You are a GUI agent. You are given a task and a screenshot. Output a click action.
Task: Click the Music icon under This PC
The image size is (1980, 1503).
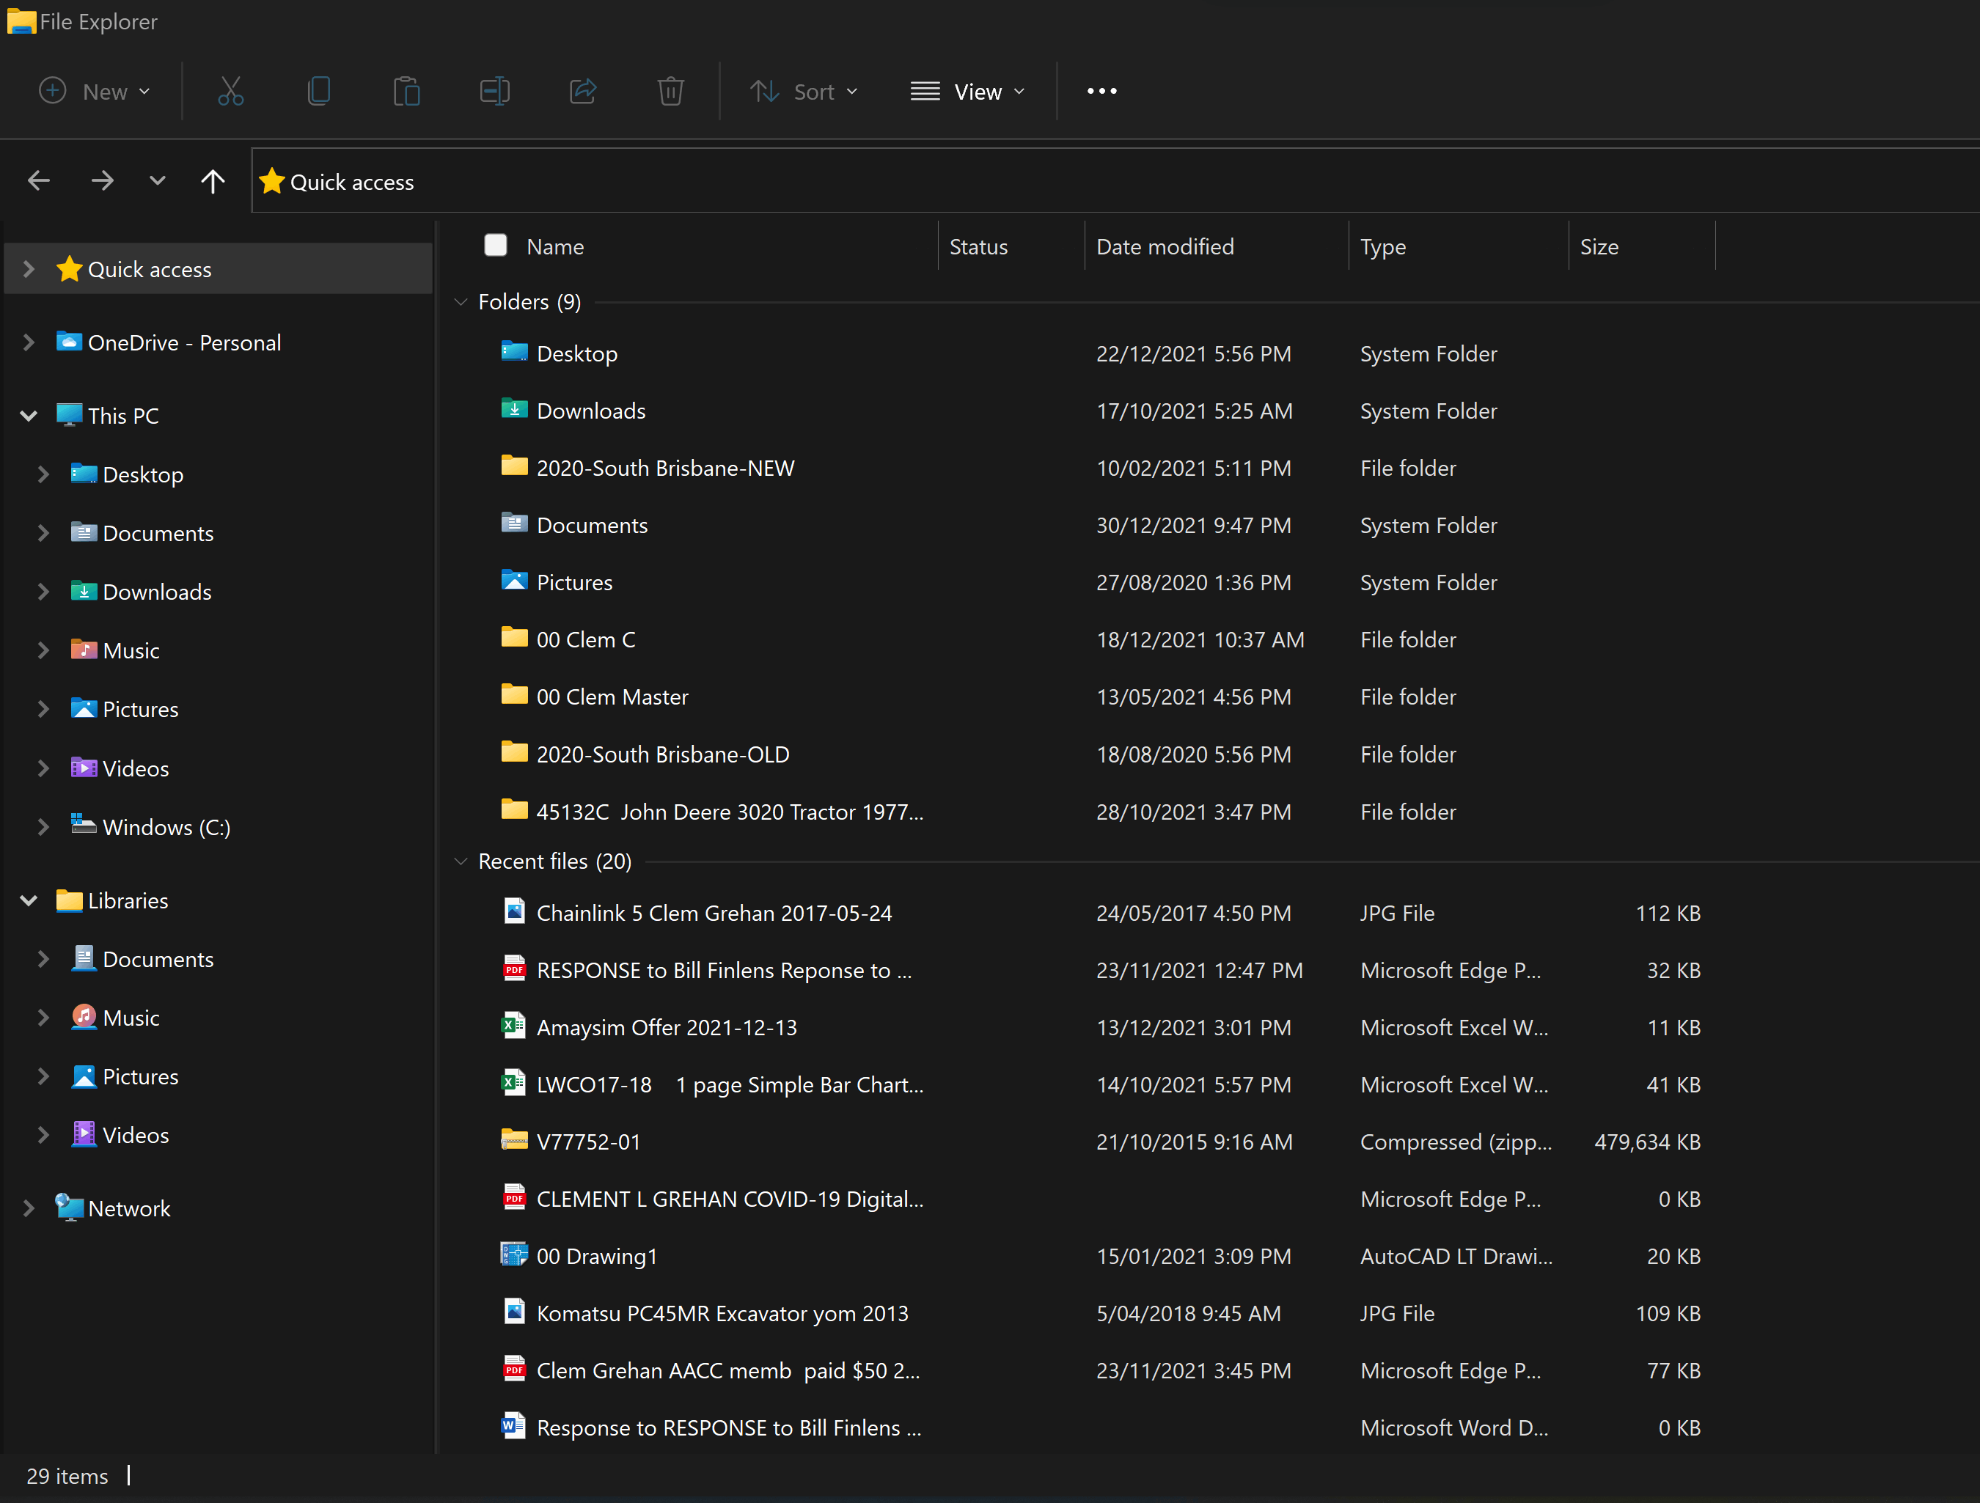(84, 649)
